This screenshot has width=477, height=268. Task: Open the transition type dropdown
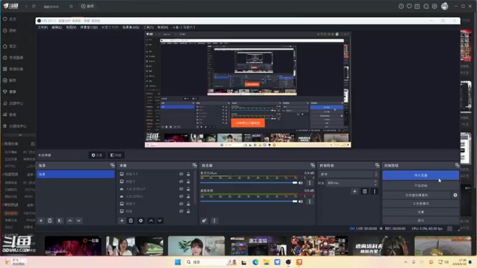[x=348, y=174]
